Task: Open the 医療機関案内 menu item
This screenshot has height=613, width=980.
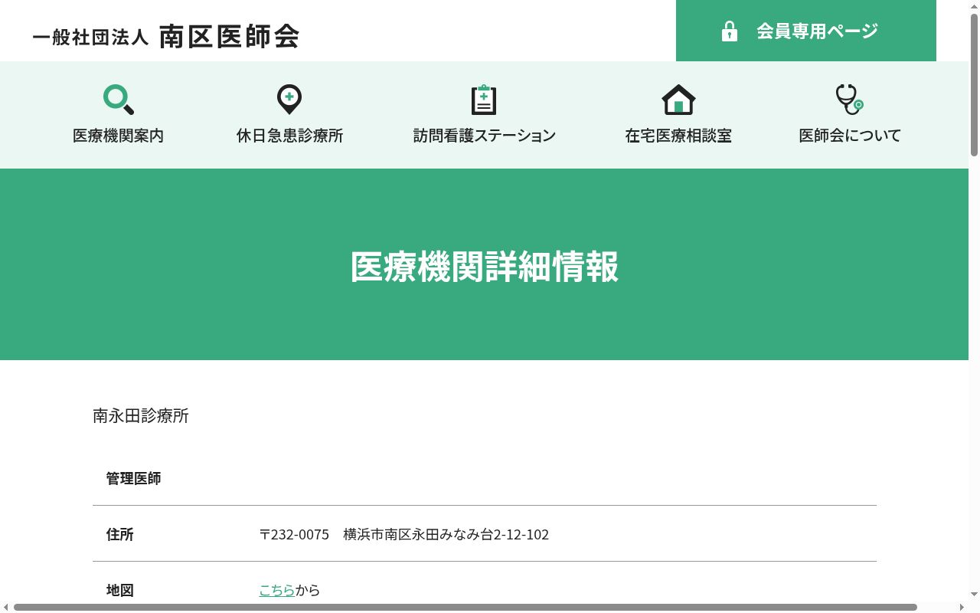Action: pyautogui.click(x=119, y=136)
